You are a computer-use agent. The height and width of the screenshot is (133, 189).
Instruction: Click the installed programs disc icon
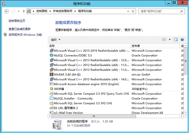pos(58,125)
